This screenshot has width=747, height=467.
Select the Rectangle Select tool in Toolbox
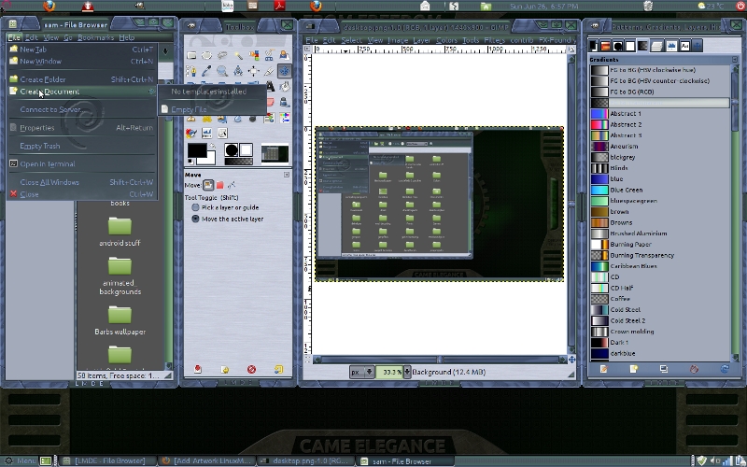191,55
